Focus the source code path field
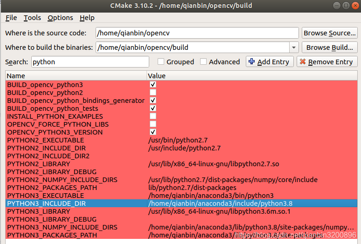361x244 pixels. (x=197, y=33)
